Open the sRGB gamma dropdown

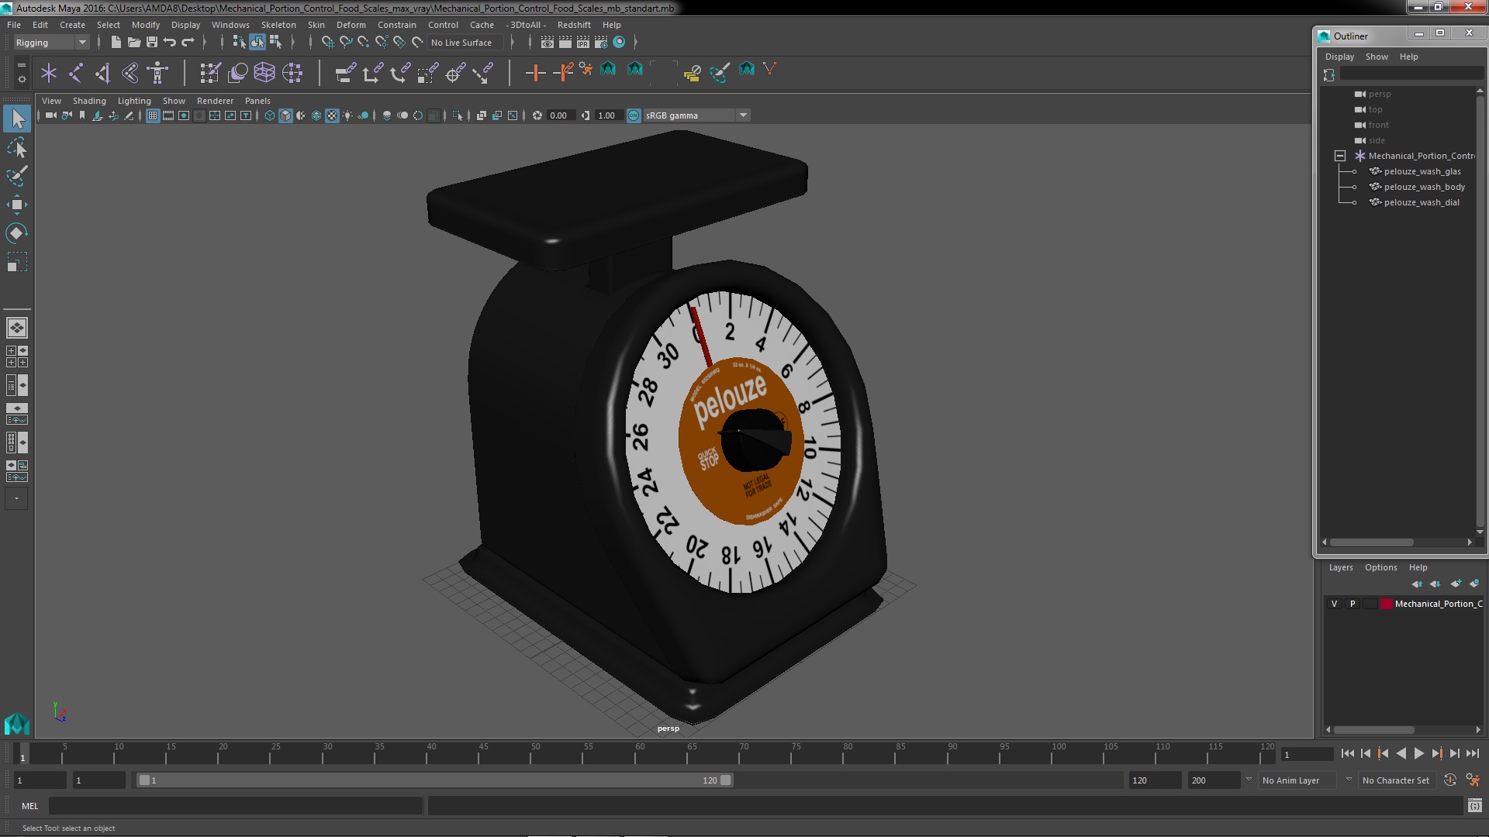pyautogui.click(x=696, y=115)
